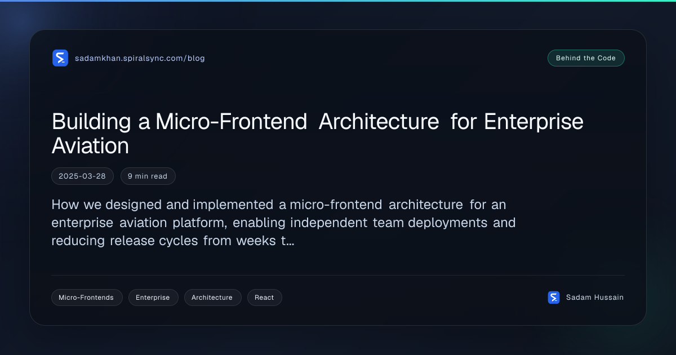
Task: Click the author name Sadam Hussain
Action: click(595, 298)
